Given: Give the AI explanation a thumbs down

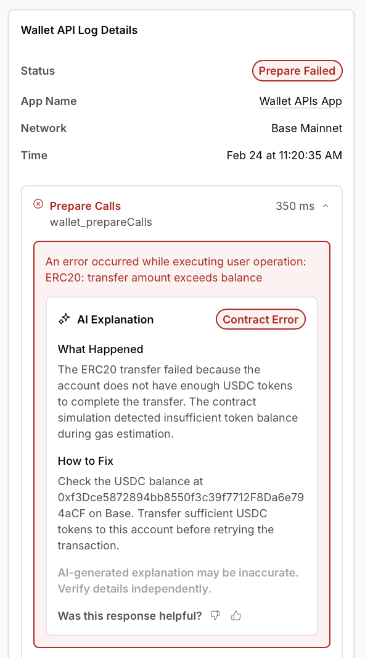Looking at the screenshot, I should click(x=215, y=615).
